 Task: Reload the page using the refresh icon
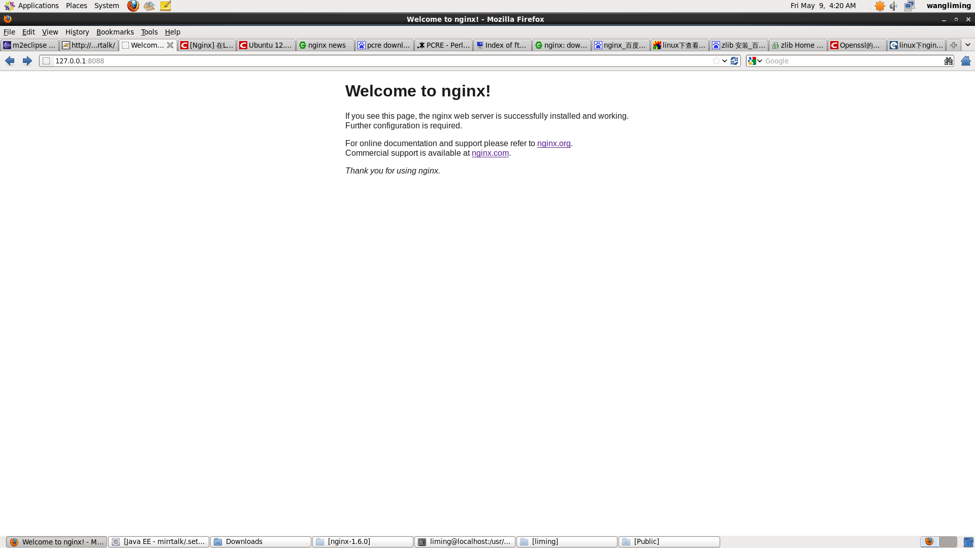point(734,61)
